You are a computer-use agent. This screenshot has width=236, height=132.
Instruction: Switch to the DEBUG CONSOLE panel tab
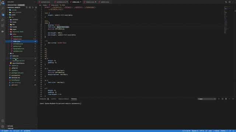pyautogui.click(x=63, y=99)
